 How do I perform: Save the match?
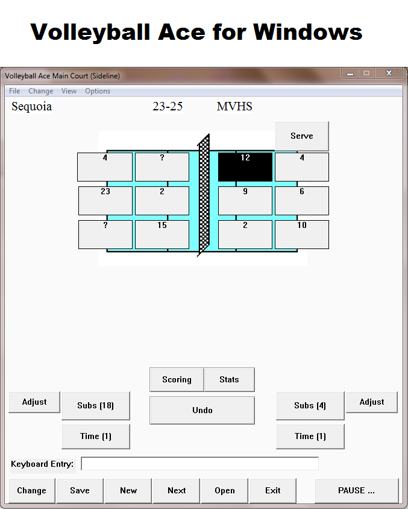pos(80,490)
